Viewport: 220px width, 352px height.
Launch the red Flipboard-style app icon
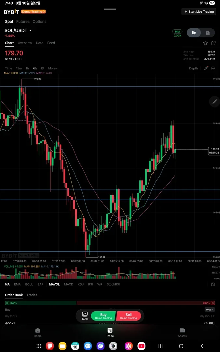50,346
